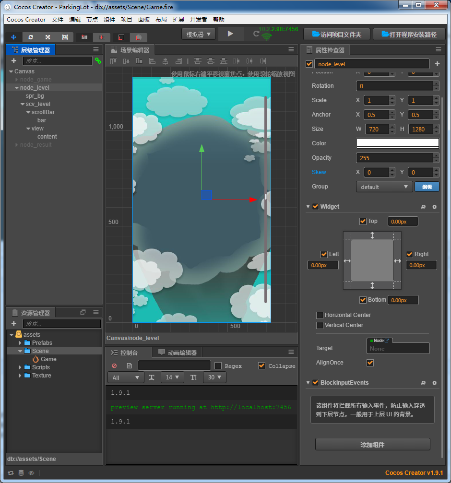The width and height of the screenshot is (451, 483).
Task: Open the white Color swatch
Action: (x=397, y=143)
